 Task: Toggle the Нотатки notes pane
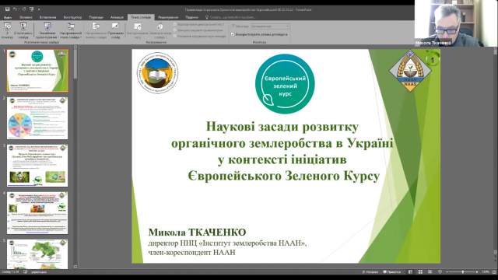[x=370, y=272]
